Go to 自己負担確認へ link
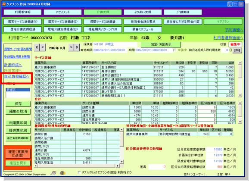Screen dimensions: 249x181 pyautogui.click(x=17, y=76)
